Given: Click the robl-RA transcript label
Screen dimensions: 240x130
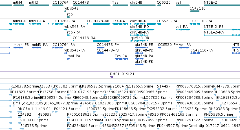Looking at the screenshot, I should [74, 32].
